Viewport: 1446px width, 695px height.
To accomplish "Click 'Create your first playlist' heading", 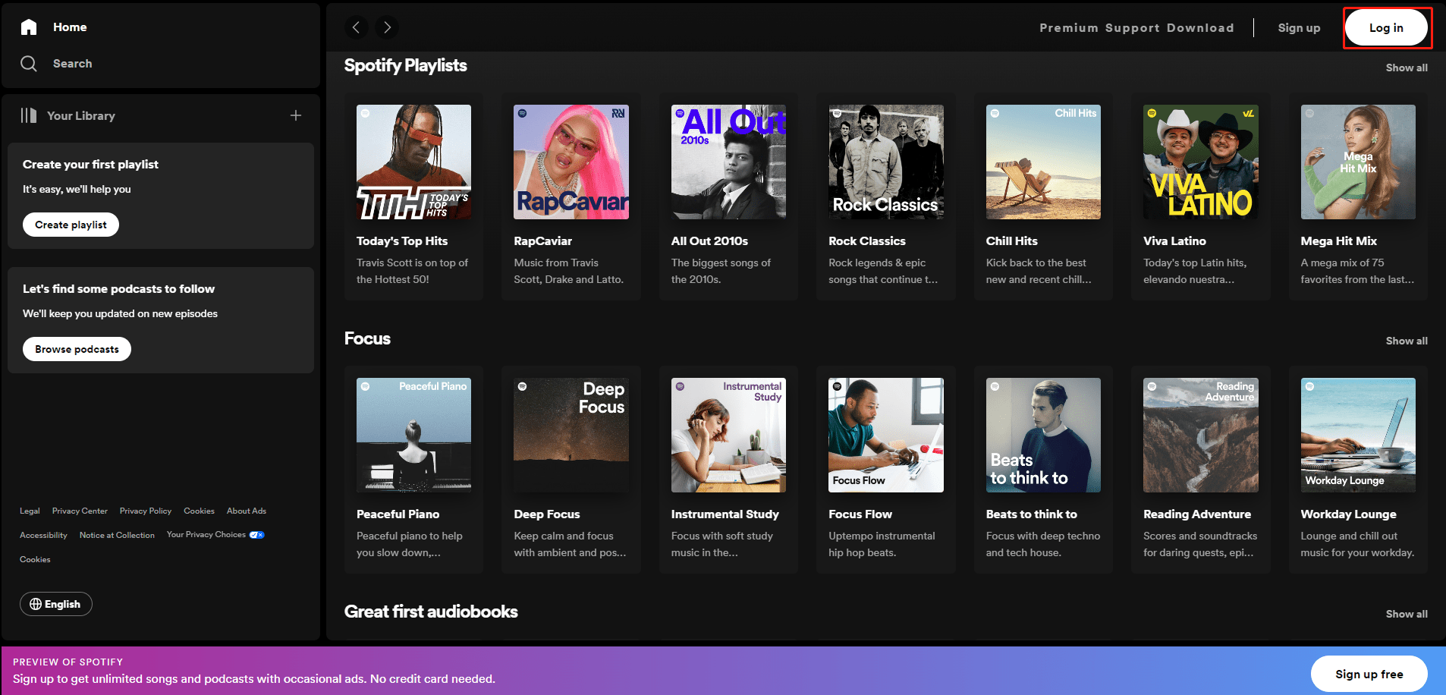I will point(90,164).
